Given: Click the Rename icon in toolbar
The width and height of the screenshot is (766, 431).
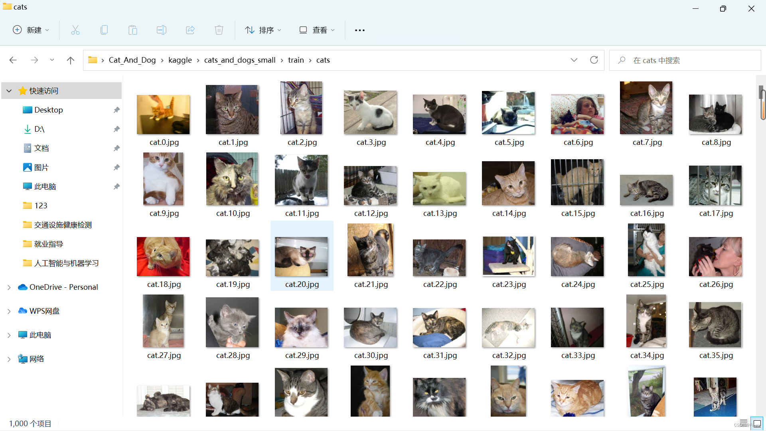Looking at the screenshot, I should [162, 30].
